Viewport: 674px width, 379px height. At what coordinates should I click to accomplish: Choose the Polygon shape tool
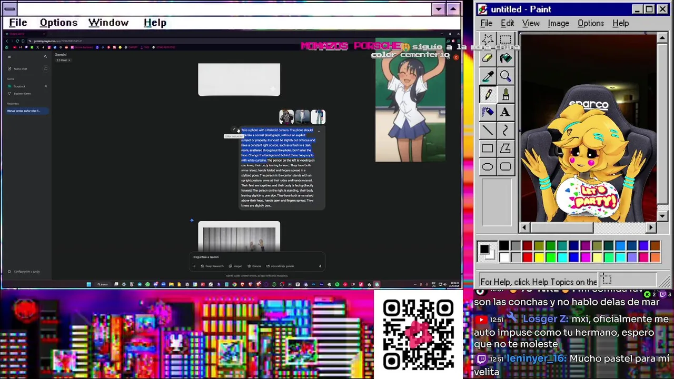point(506,149)
